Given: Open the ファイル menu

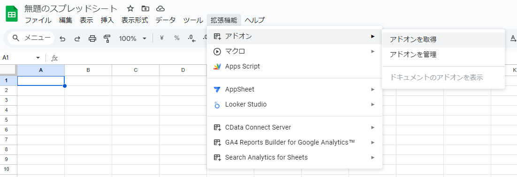Looking at the screenshot, I should 38,20.
